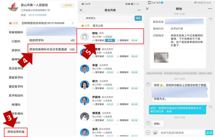Open the blurred lab report image thumbnail
Screen dimensions: 215x137
161,57
